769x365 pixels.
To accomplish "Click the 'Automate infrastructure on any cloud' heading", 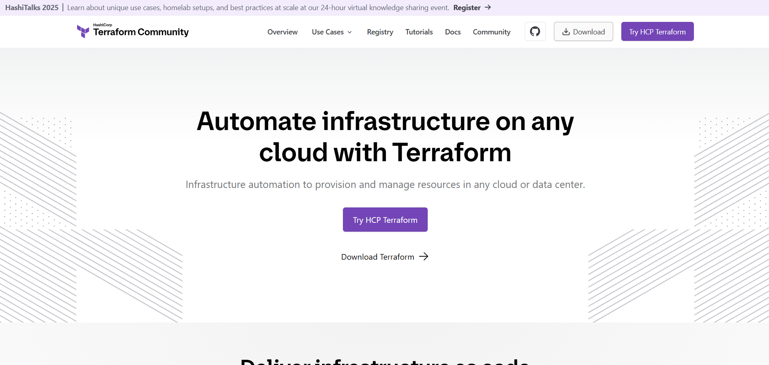I will 385,137.
